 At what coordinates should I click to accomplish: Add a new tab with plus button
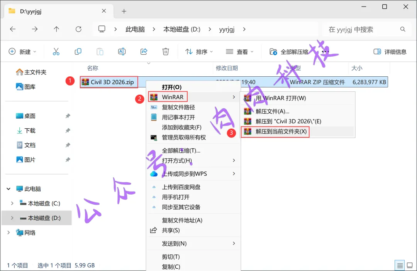[124, 11]
